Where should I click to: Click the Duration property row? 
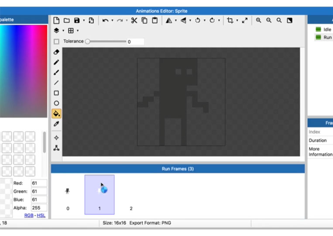pos(320,140)
